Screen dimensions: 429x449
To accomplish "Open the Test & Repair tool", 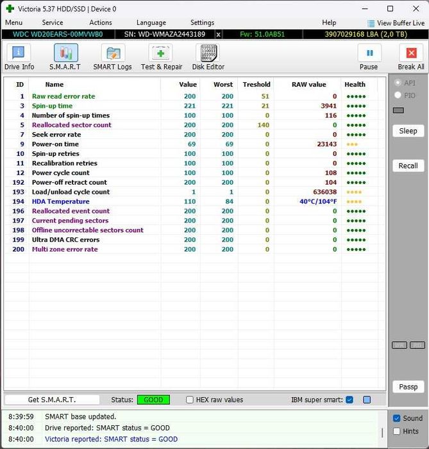I will point(161,57).
